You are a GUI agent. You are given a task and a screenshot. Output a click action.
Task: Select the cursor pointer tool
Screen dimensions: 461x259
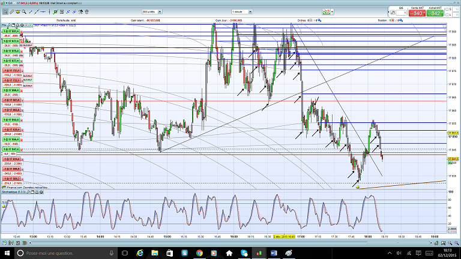click(5, 12)
